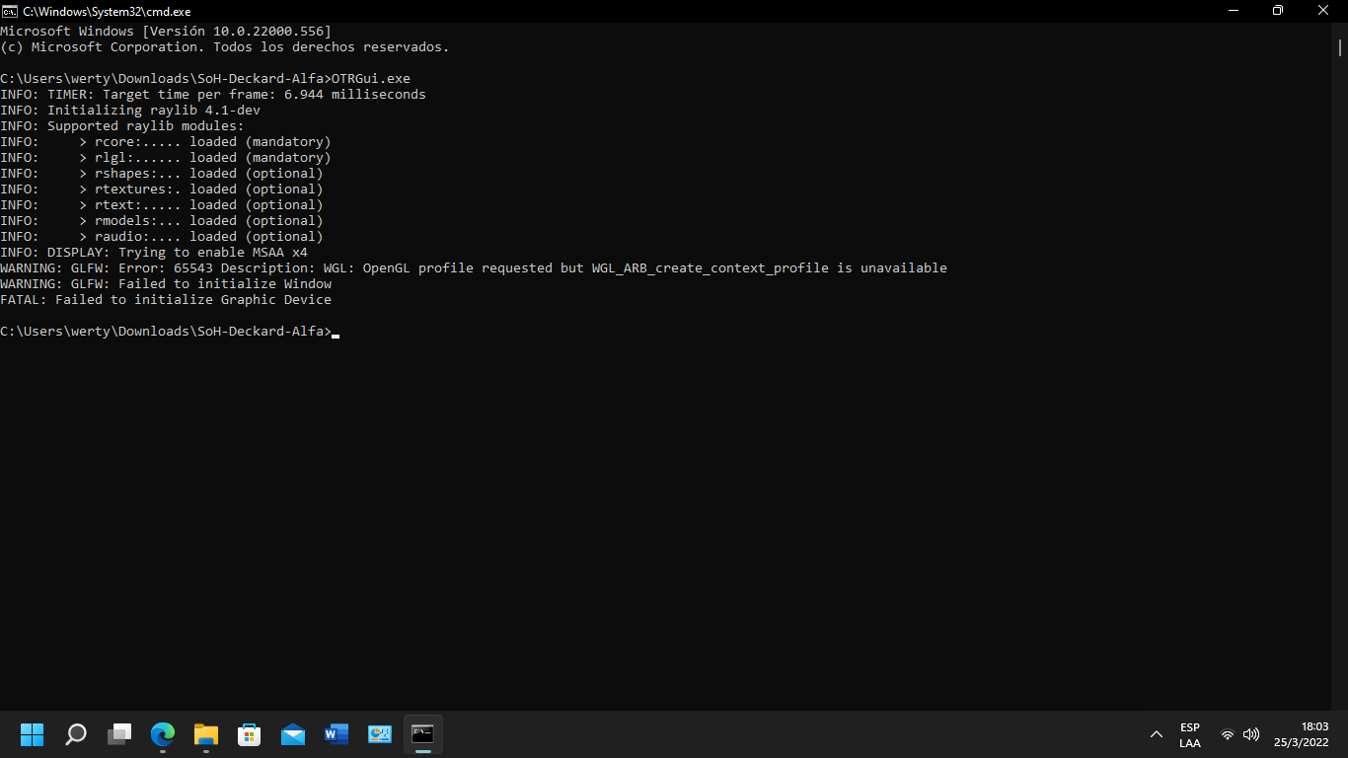Click the blinking command prompt input line
The width and height of the screenshot is (1348, 758).
336,331
